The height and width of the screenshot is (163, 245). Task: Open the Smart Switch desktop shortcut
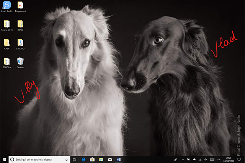[x=7, y=6]
